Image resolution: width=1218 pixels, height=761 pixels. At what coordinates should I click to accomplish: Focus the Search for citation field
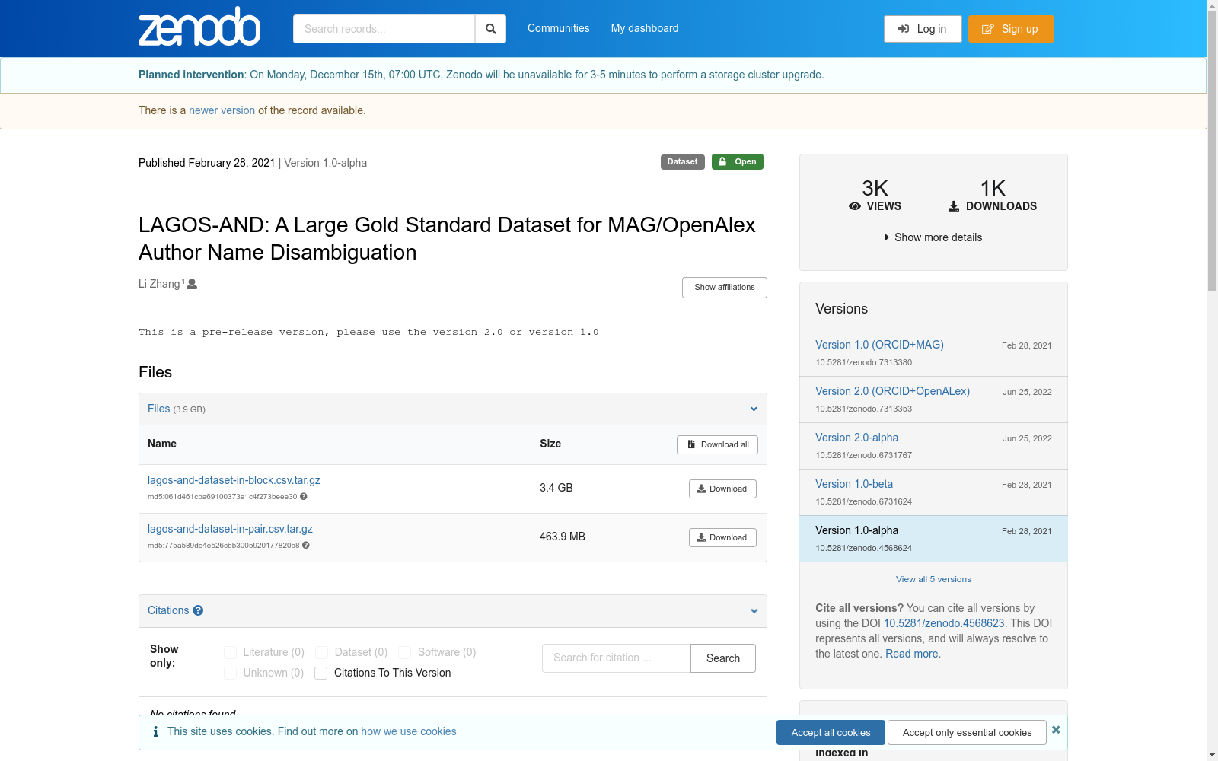point(617,658)
